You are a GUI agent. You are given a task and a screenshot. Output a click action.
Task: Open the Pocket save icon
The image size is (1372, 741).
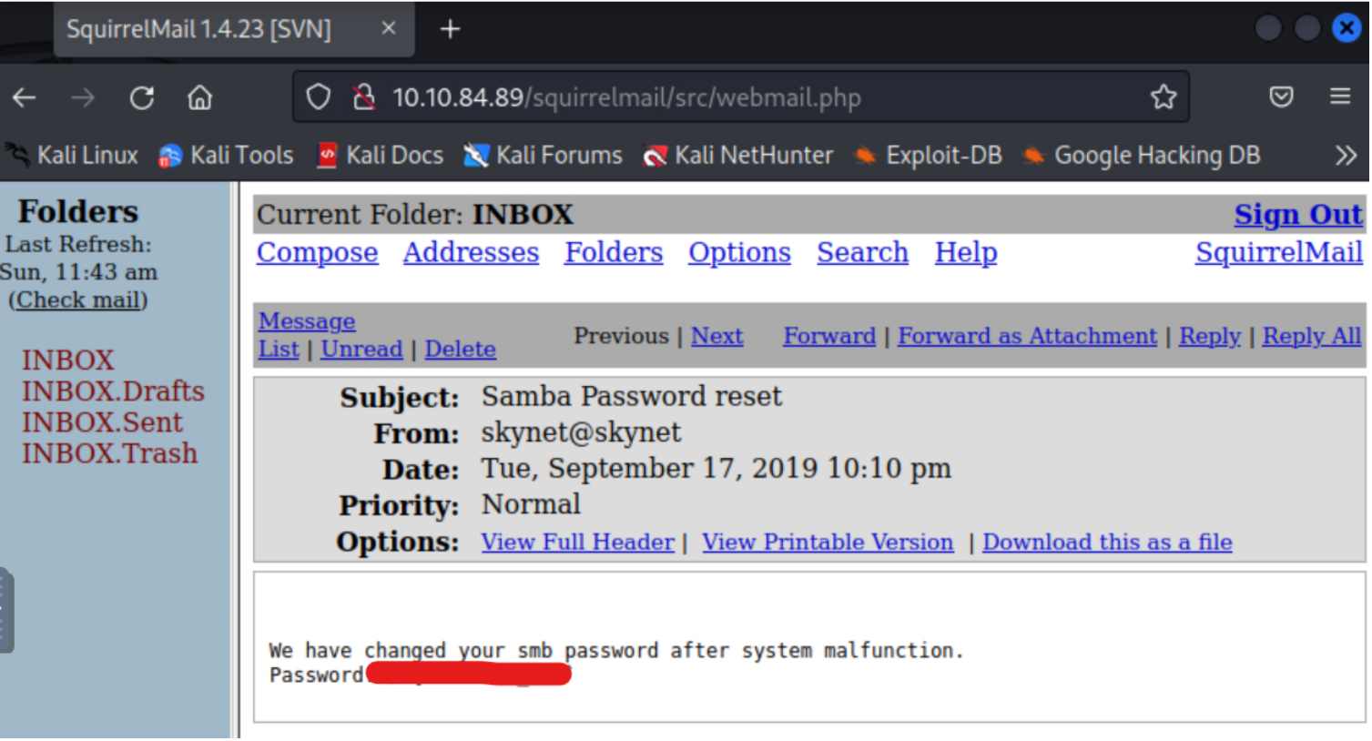[1281, 96]
